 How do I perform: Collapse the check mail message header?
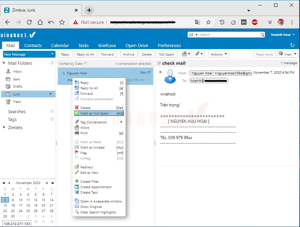point(159,63)
